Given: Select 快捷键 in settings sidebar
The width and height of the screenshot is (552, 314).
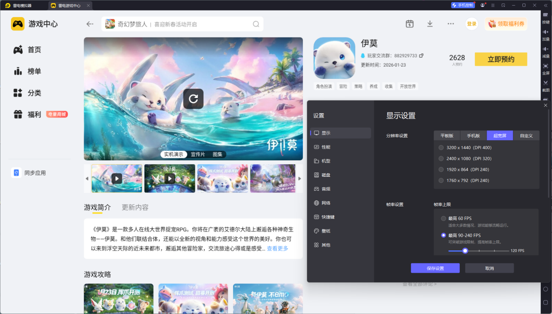Looking at the screenshot, I should click(x=340, y=217).
